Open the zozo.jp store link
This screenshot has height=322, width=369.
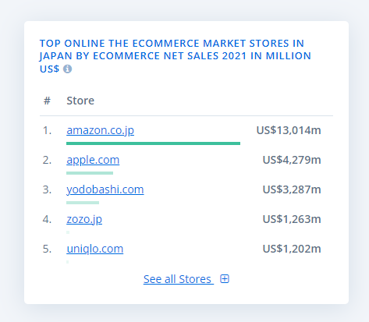click(x=84, y=219)
